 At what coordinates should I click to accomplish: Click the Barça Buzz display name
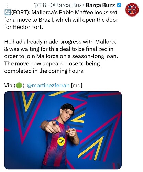tap(100, 5)
